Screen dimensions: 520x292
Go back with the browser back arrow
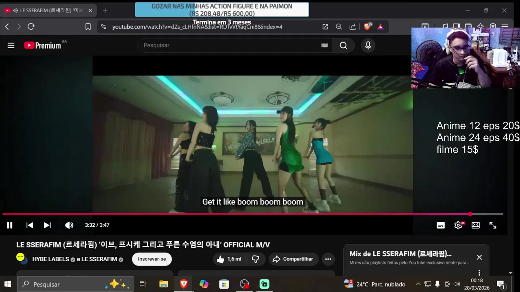[7, 27]
